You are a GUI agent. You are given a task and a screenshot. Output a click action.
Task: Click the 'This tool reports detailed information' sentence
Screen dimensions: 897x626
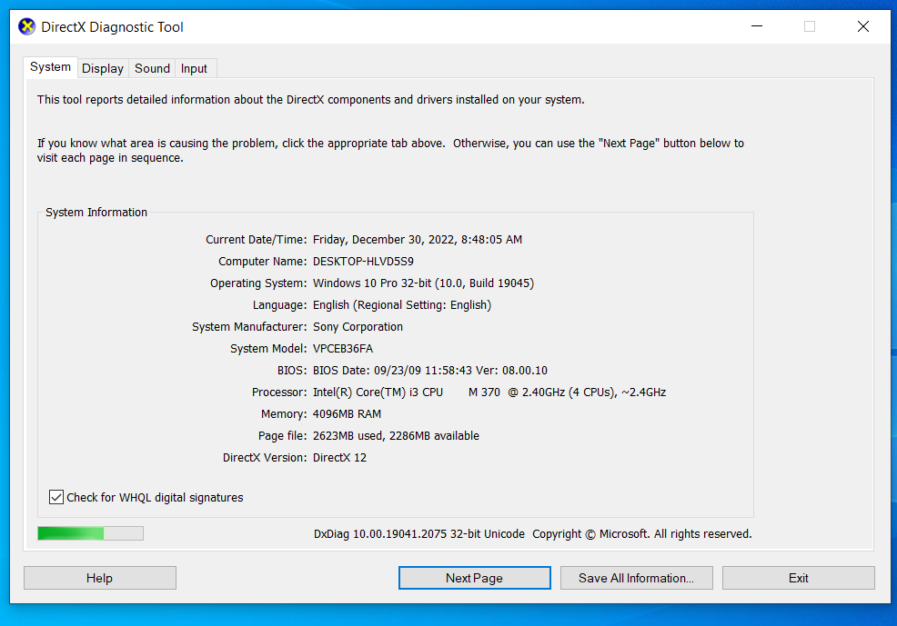click(x=310, y=99)
